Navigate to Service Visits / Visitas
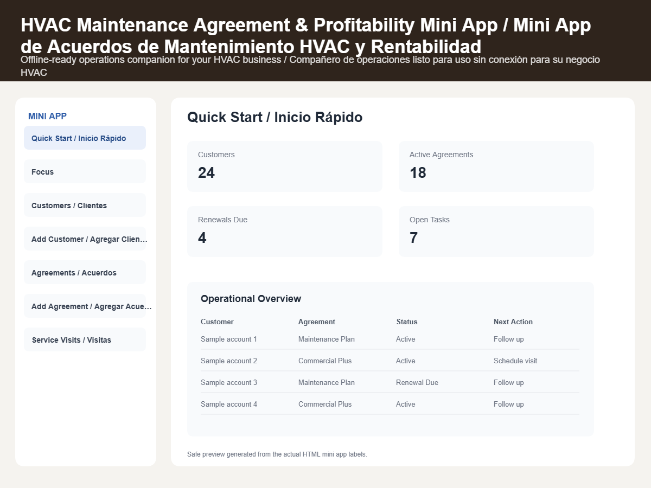The image size is (651, 488). (85, 339)
